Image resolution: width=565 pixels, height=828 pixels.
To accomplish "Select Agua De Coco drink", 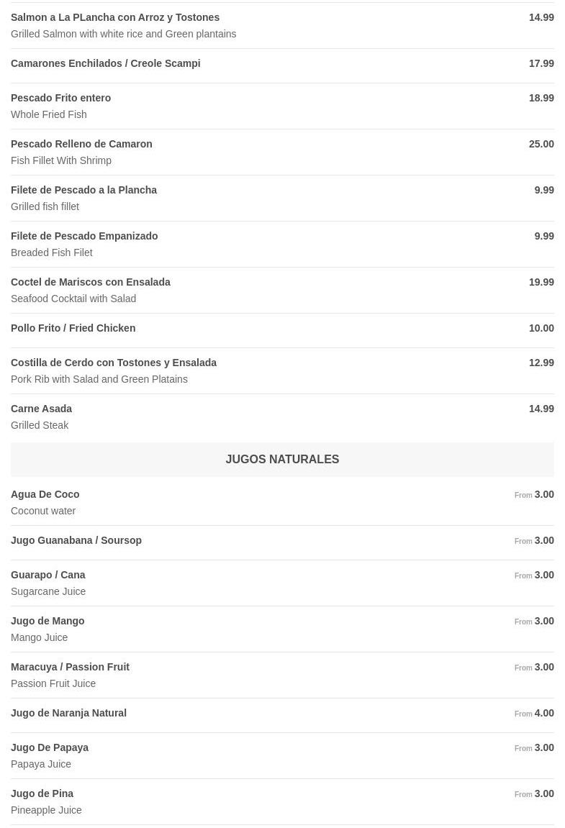I will (45, 494).
